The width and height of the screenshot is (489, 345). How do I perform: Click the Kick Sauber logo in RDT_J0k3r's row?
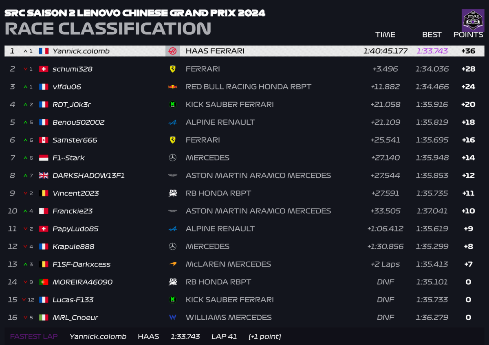[172, 105]
